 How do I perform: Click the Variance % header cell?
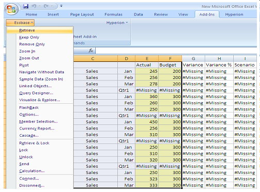[x=219, y=65]
